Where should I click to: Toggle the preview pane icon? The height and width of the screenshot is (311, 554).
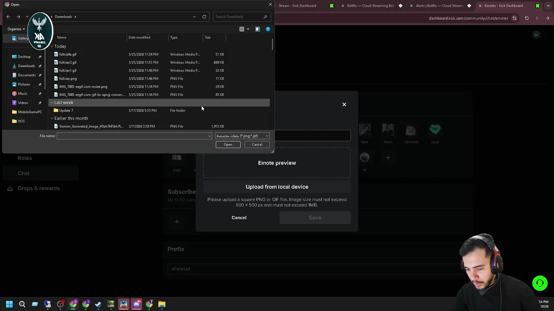(258, 29)
